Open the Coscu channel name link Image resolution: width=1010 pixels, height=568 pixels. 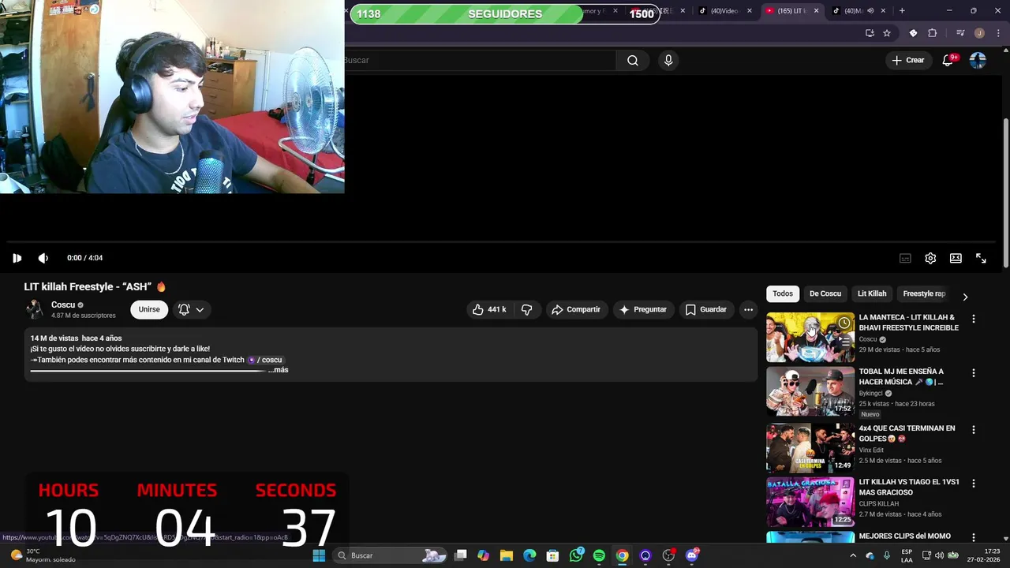(63, 305)
